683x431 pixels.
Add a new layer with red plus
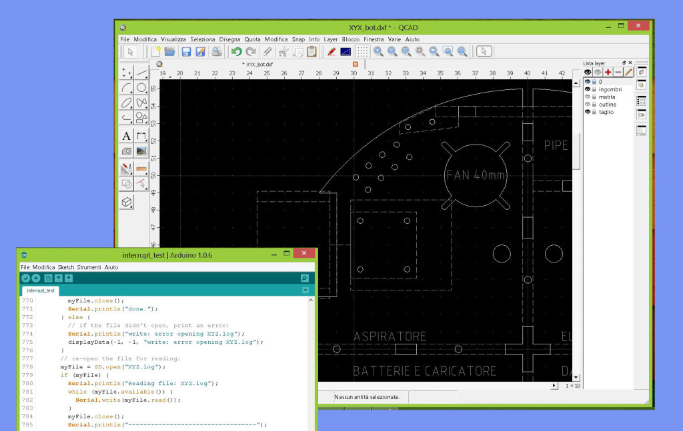pyautogui.click(x=608, y=72)
